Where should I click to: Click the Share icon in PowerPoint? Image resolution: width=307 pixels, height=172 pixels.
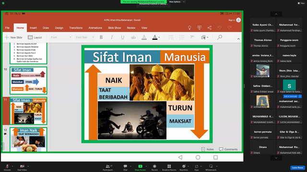pos(210,28)
